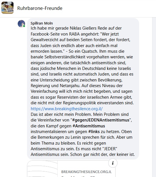Screen dimensions: 156x177
Task: Click the comment's first line mentioning Niklas Gießer
Action: [76, 28]
